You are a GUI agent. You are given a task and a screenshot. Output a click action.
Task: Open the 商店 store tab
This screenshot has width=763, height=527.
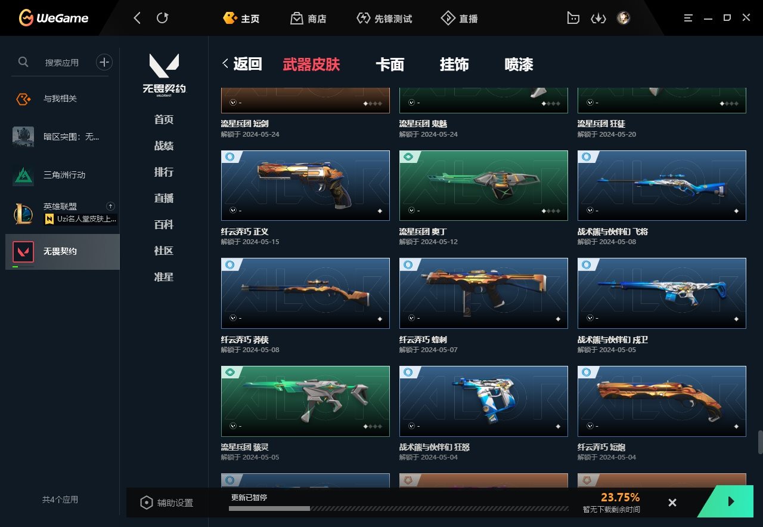[x=308, y=19]
